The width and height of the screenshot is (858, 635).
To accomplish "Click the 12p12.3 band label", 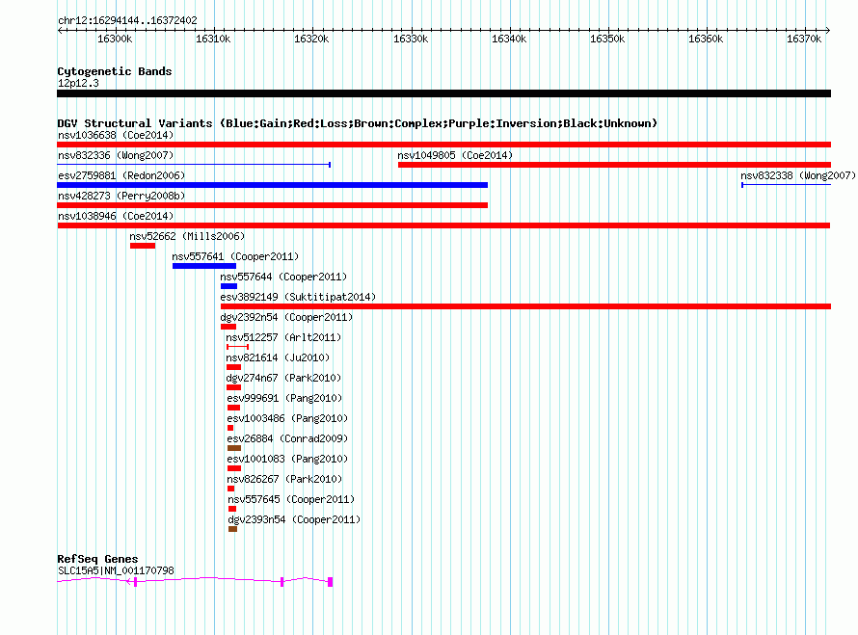I will (78, 83).
